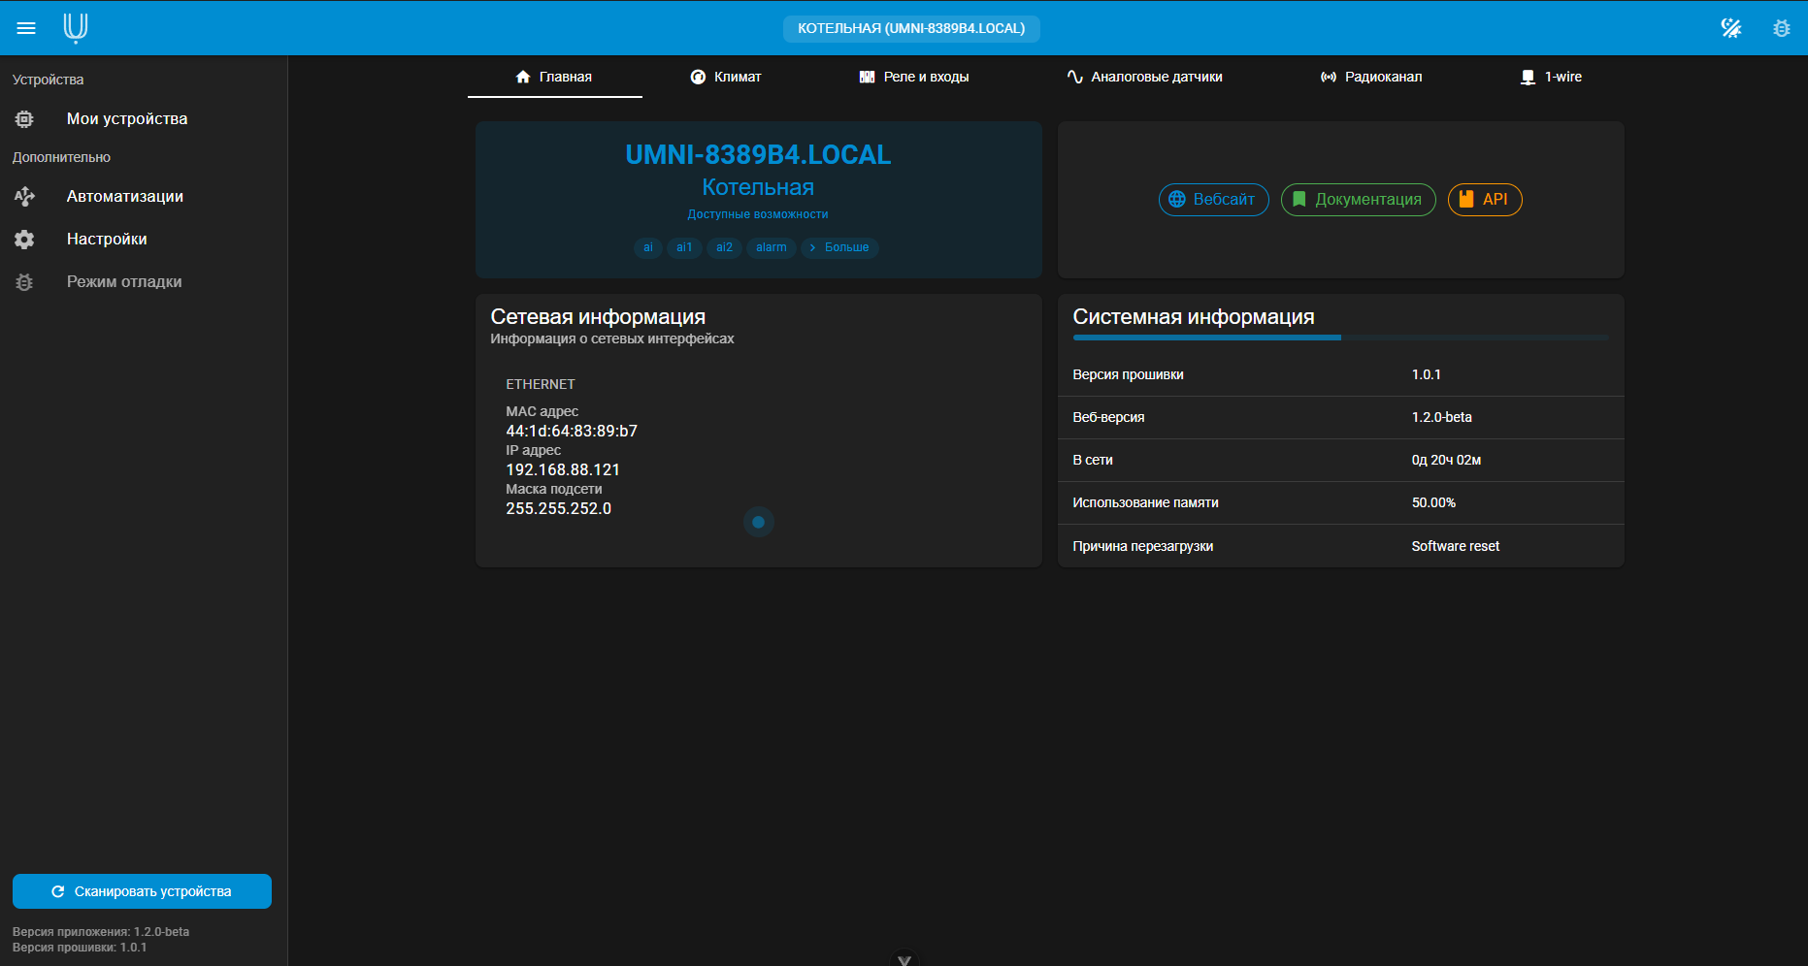Screen dimensions: 1808x966
Task: Open Мои устройства in sidebar
Action: [144, 119]
